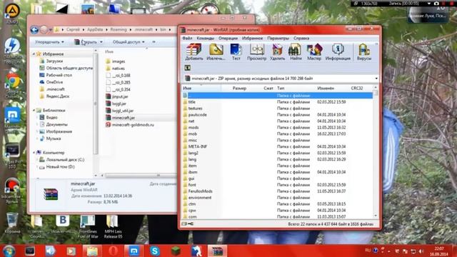Click Minecraft block icon on taskbar

(176, 251)
